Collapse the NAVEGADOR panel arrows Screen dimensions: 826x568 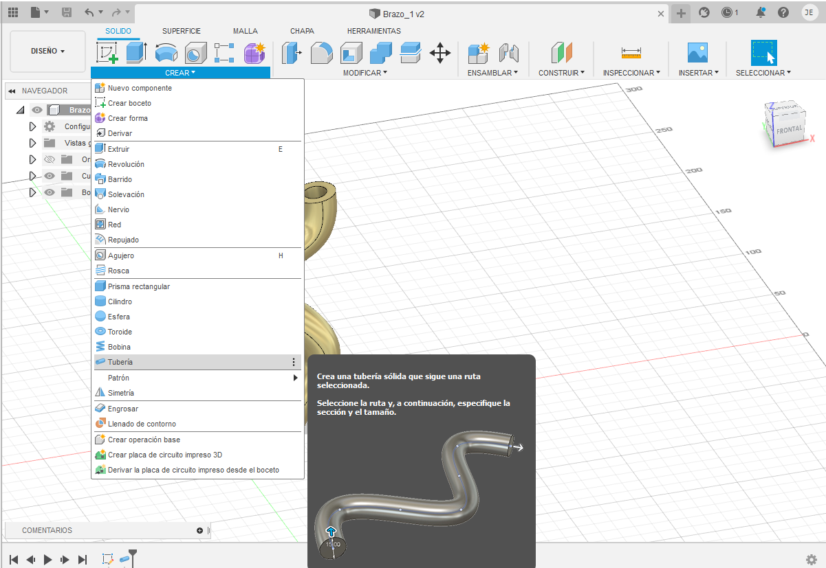click(x=12, y=91)
